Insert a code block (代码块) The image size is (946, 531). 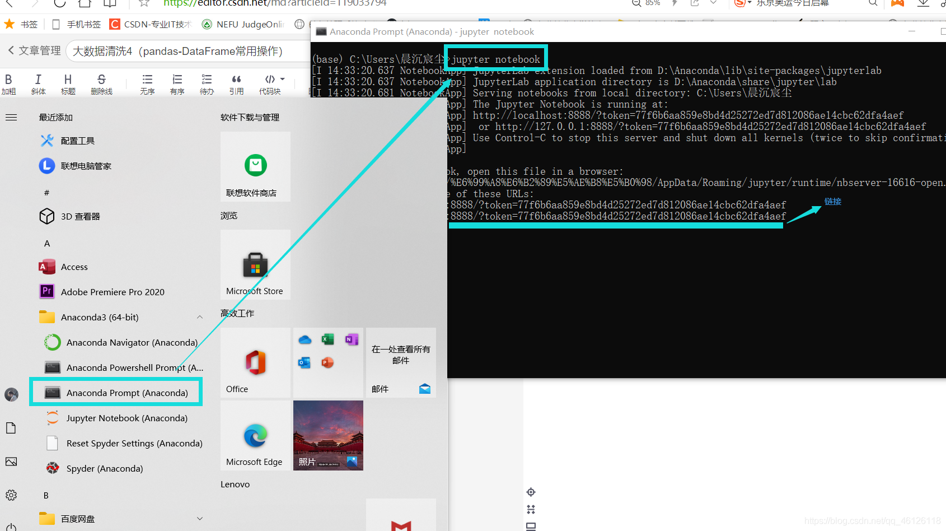[270, 84]
